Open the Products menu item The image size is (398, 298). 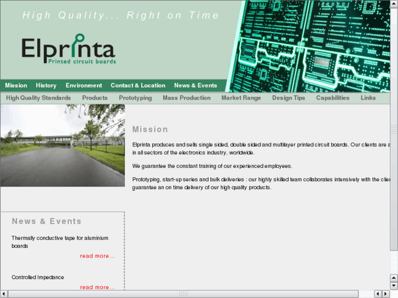95,98
